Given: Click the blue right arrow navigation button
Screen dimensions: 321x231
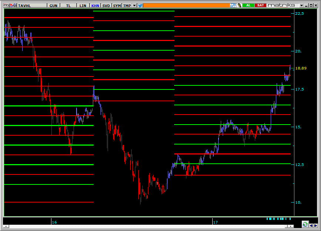Looking at the screenshot, I should coord(315,225).
